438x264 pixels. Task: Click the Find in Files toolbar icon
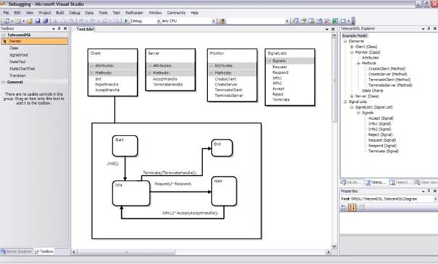tap(223, 21)
